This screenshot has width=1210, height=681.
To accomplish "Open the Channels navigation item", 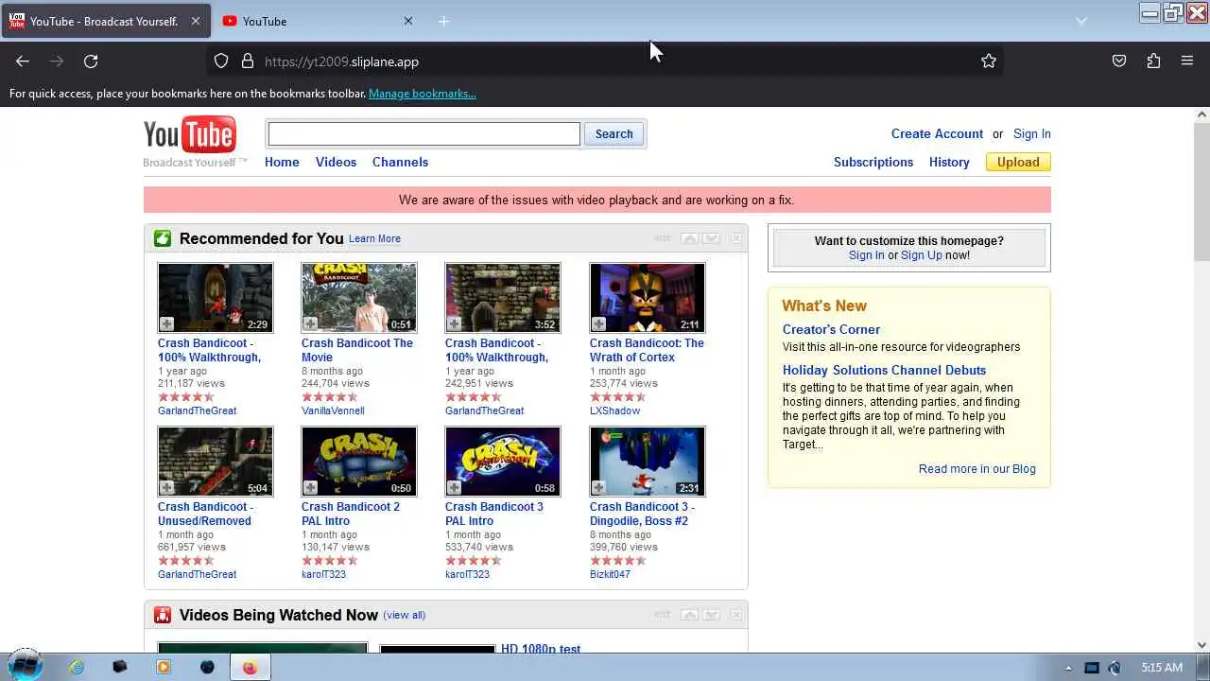I will click(400, 162).
